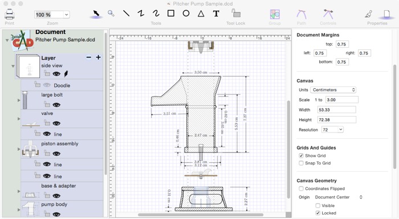Uncheck Show Grid checkbox
The width and height of the screenshot is (399, 219).
[x=301, y=156]
